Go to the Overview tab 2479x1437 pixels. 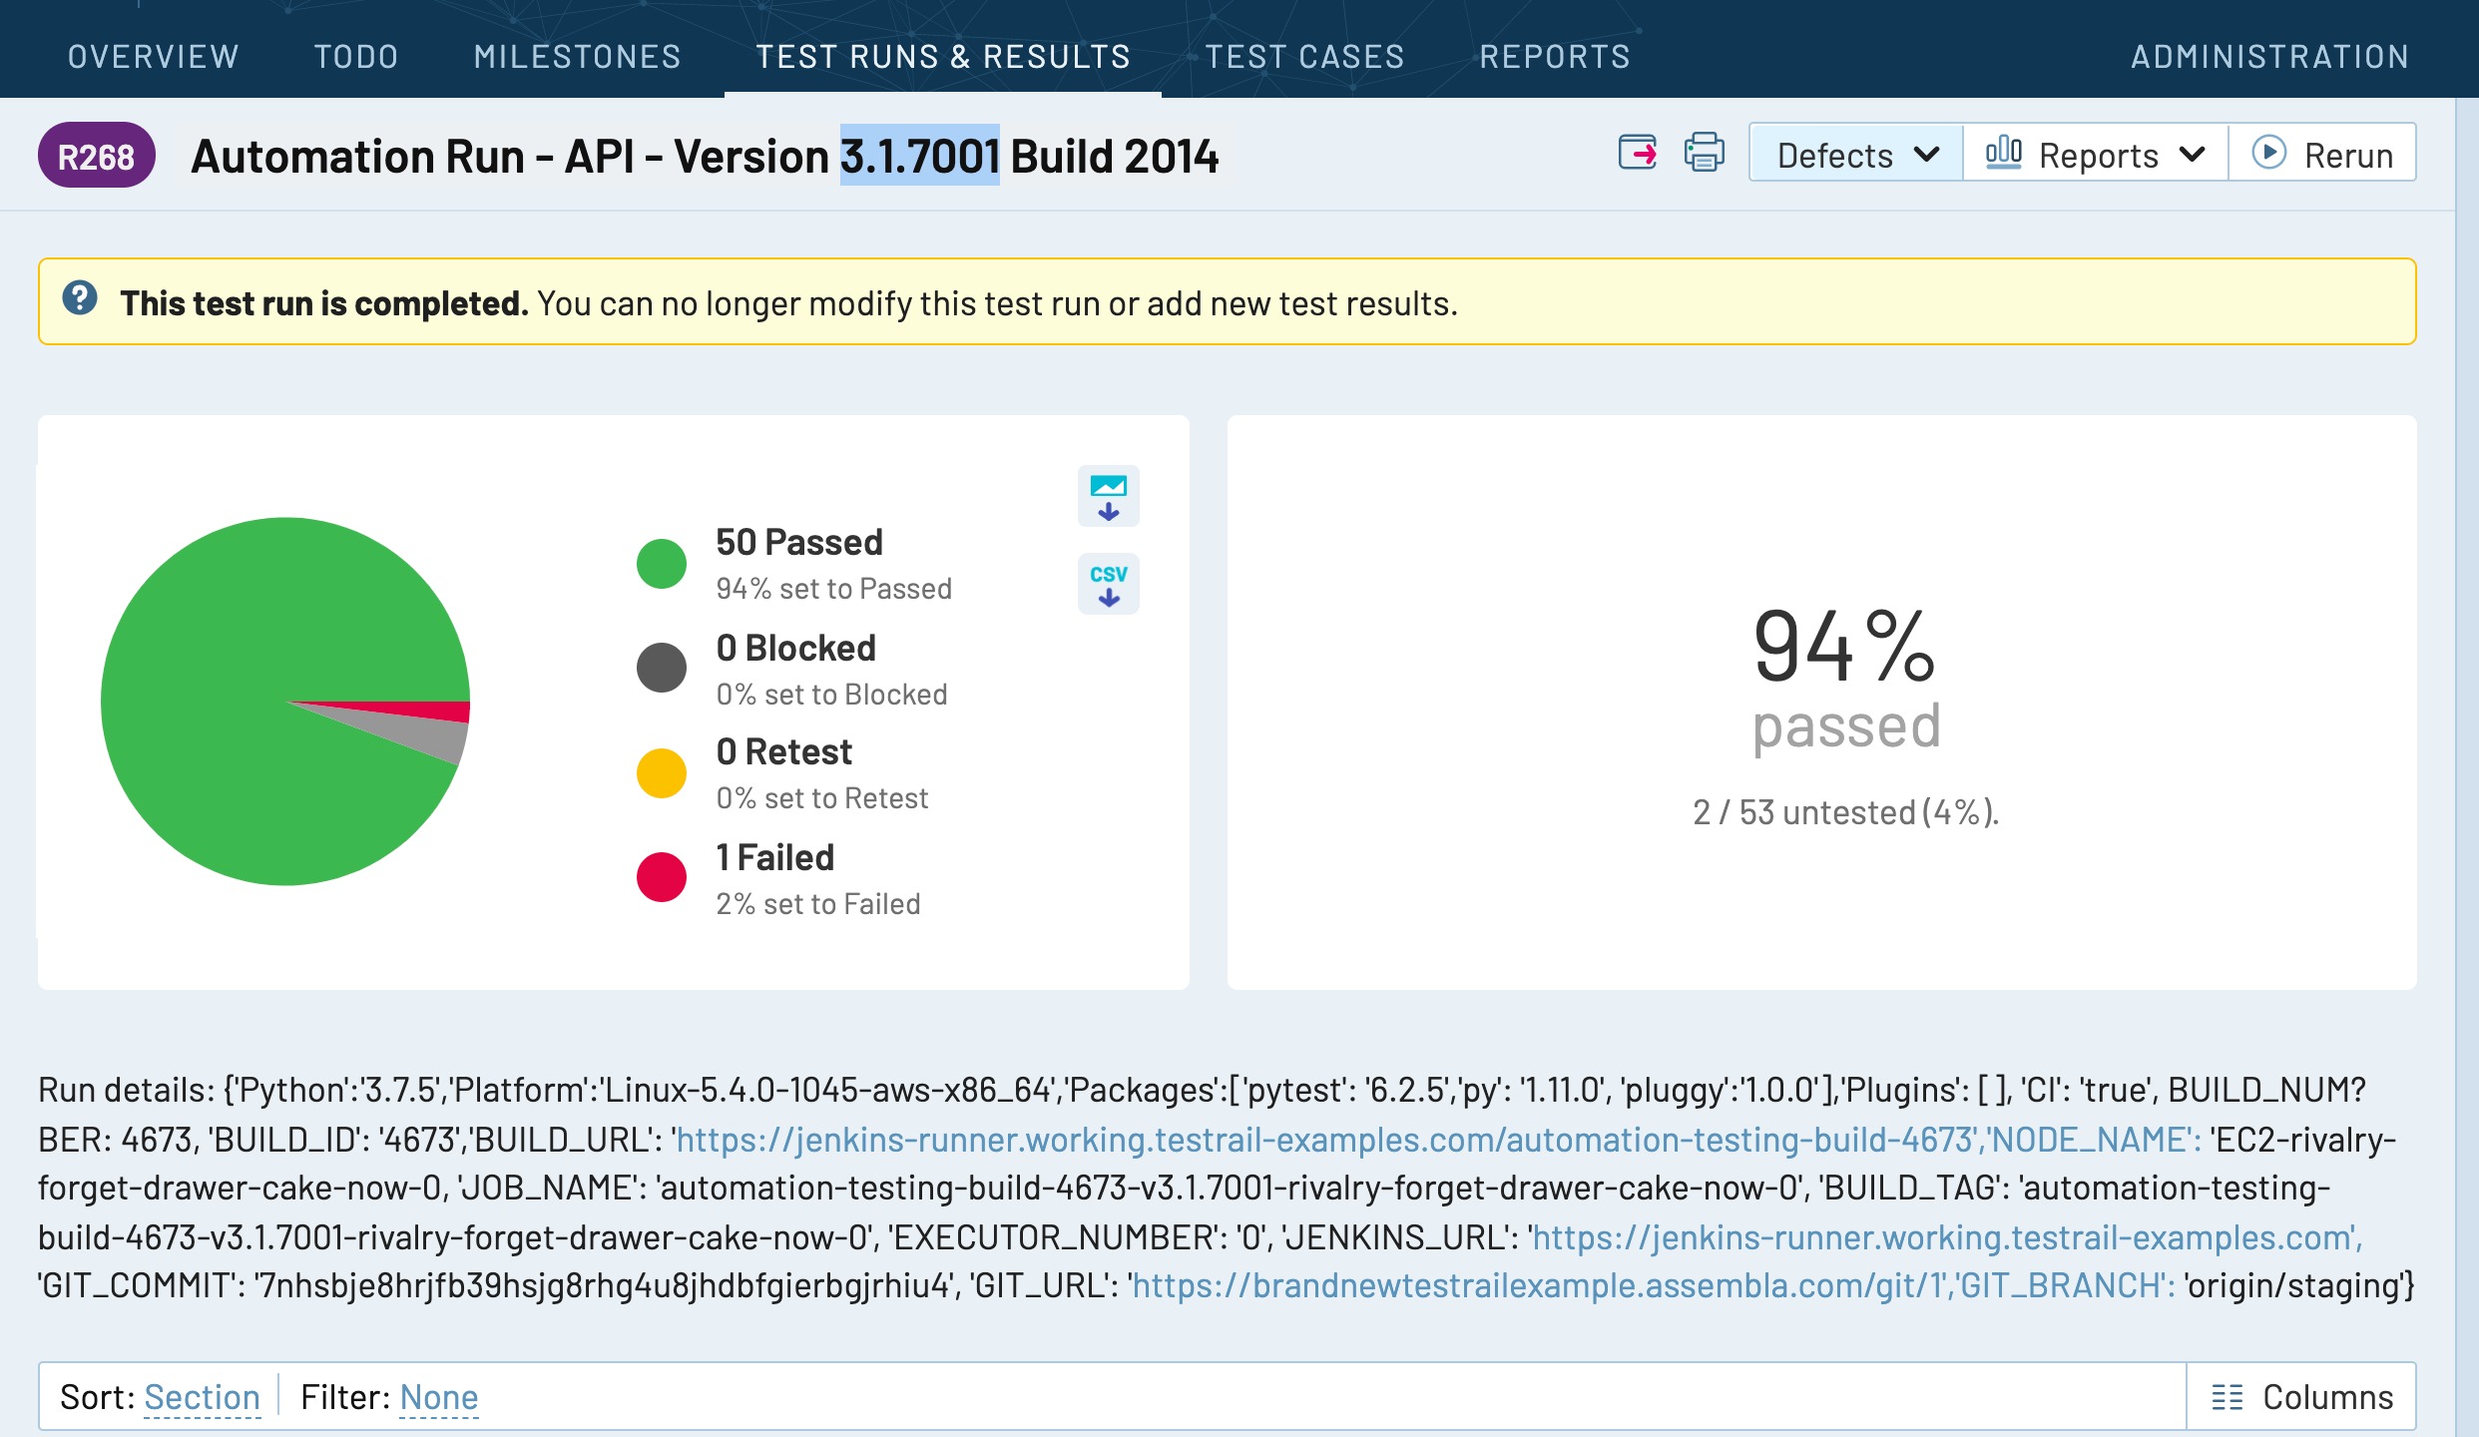click(154, 57)
